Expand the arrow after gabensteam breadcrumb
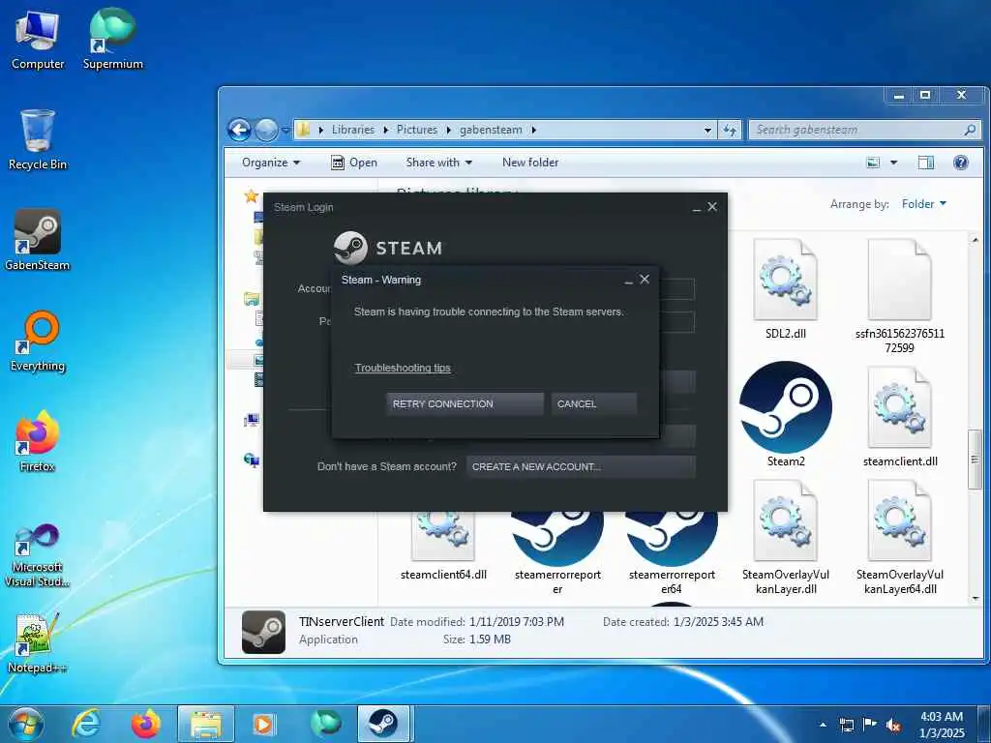 tap(534, 130)
